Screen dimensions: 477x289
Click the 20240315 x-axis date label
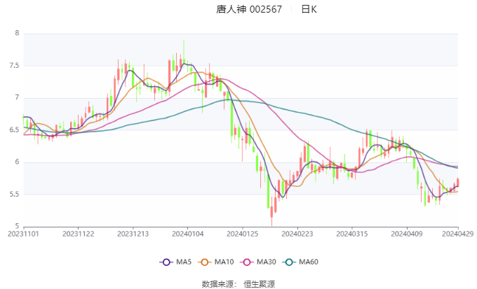pyautogui.click(x=350, y=234)
